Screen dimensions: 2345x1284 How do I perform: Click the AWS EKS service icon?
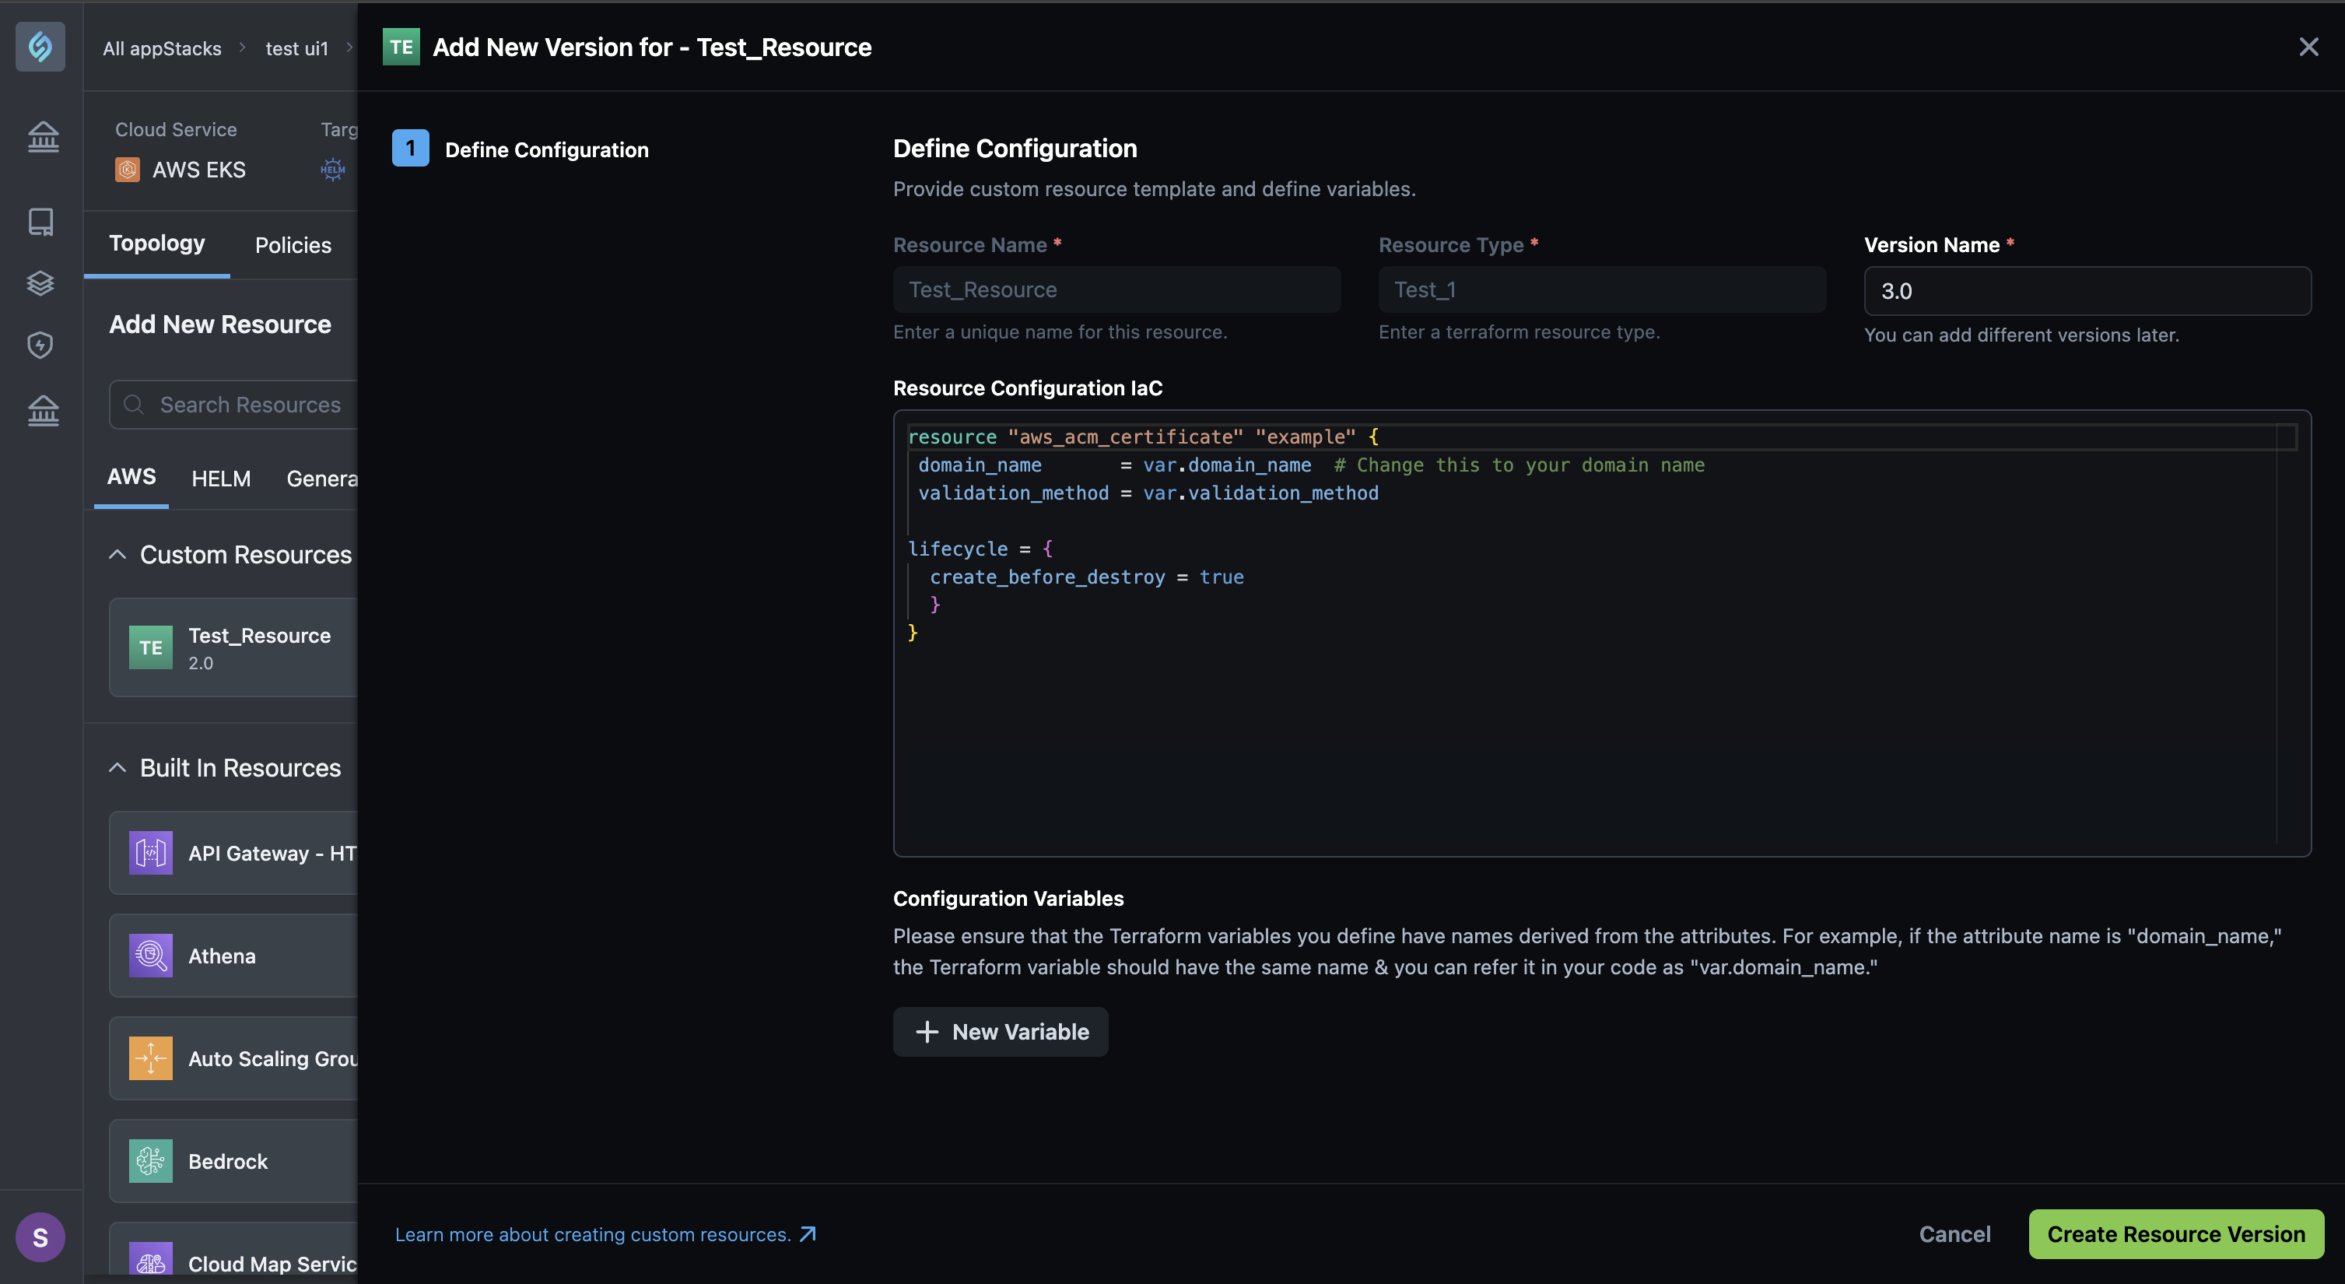coord(128,170)
